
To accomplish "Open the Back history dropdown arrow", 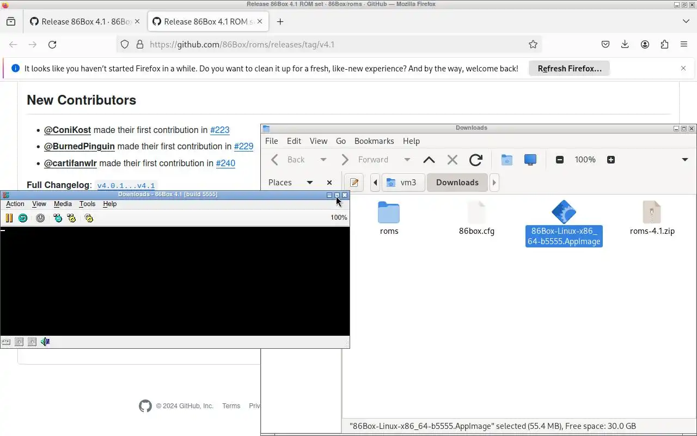I will 323,160.
